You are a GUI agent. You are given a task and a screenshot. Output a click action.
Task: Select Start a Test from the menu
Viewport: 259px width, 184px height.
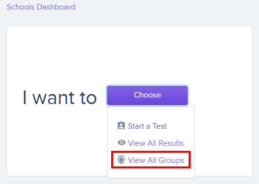pyautogui.click(x=147, y=126)
